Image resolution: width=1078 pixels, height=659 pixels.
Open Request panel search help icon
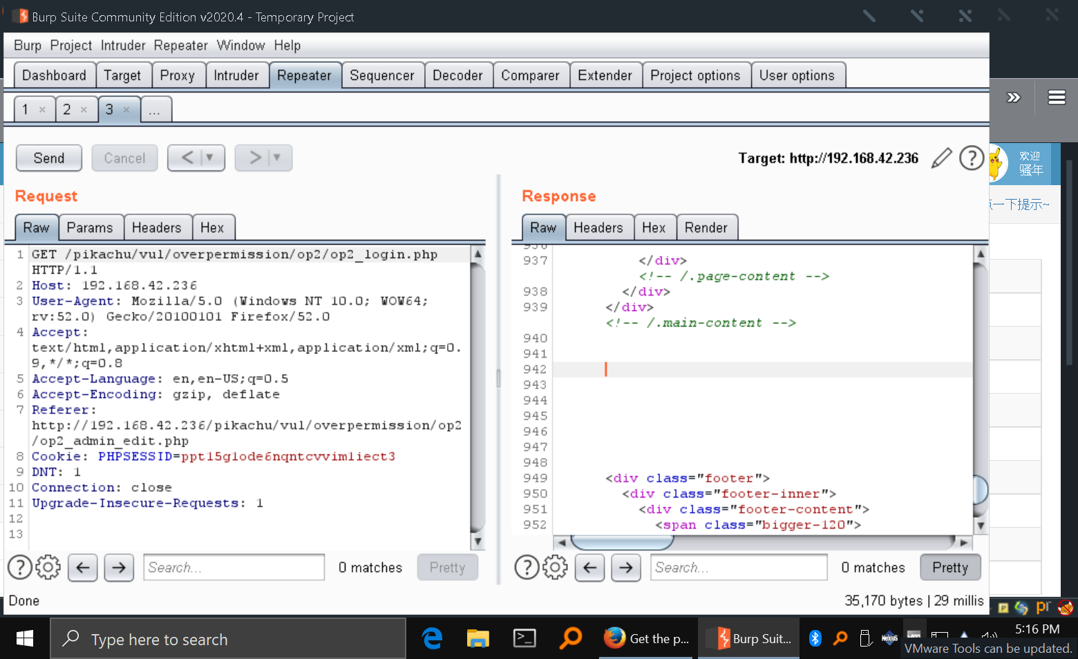click(19, 567)
